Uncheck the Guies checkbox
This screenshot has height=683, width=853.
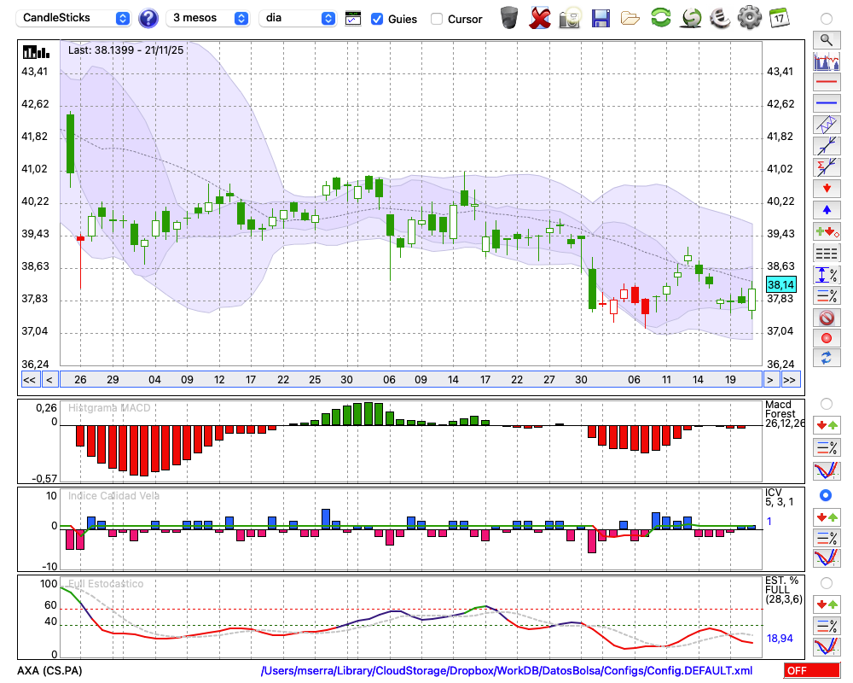(x=376, y=19)
